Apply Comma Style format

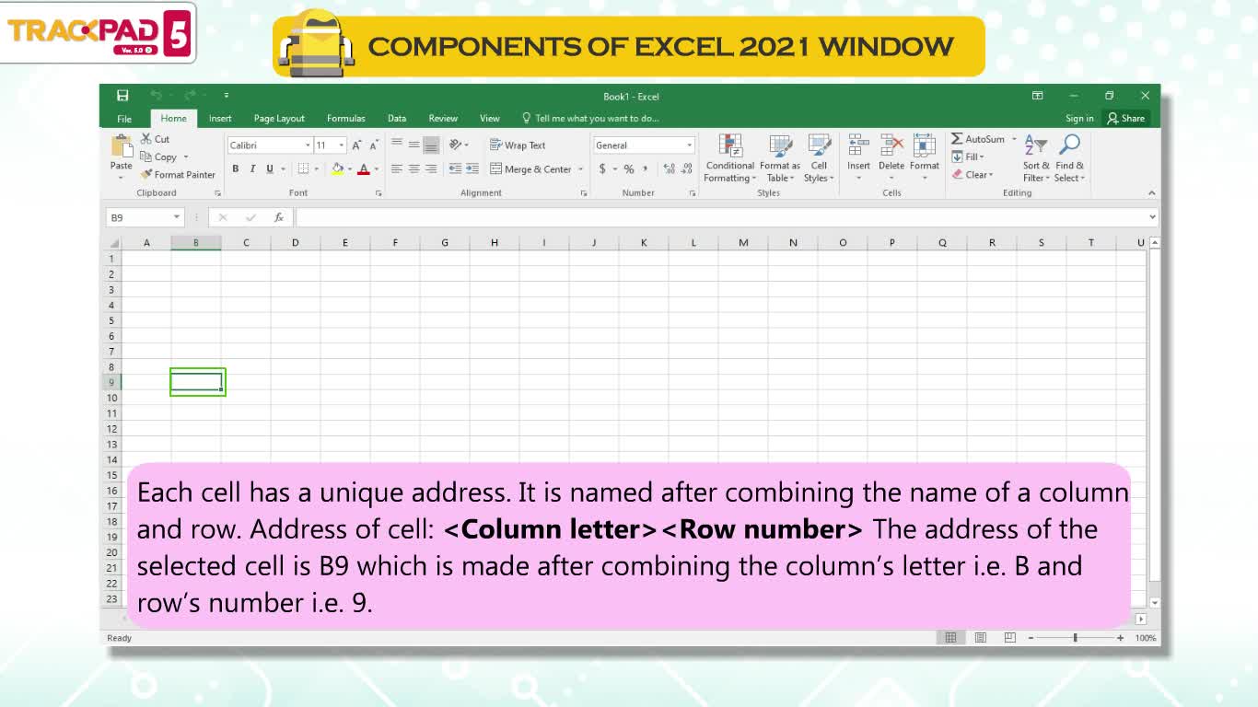tap(646, 169)
